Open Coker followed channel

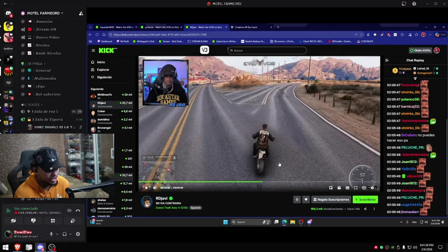[112, 112]
